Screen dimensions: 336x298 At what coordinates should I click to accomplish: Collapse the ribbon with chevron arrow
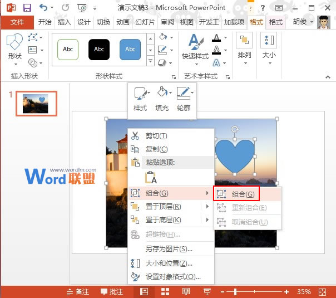(328, 77)
